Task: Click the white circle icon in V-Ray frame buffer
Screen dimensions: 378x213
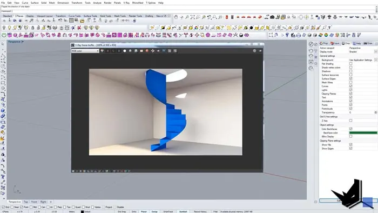Action: 125,51
